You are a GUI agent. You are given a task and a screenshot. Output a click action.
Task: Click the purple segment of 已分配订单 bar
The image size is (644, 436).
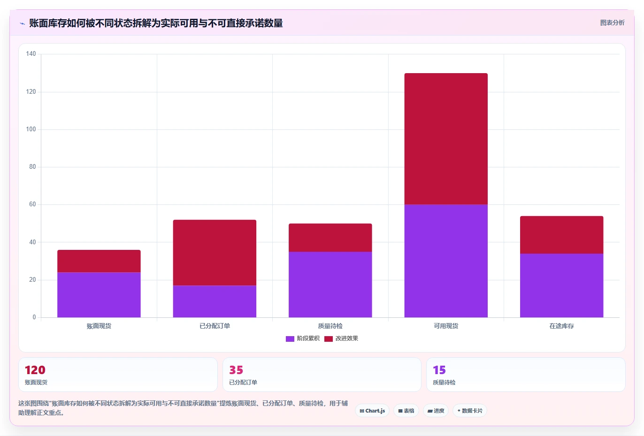(x=215, y=301)
